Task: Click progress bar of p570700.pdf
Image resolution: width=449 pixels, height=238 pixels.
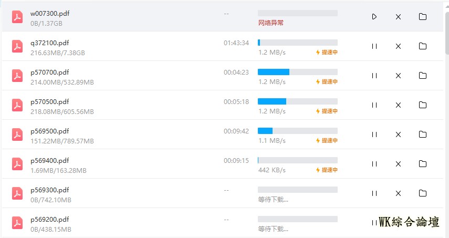Action: (x=298, y=72)
